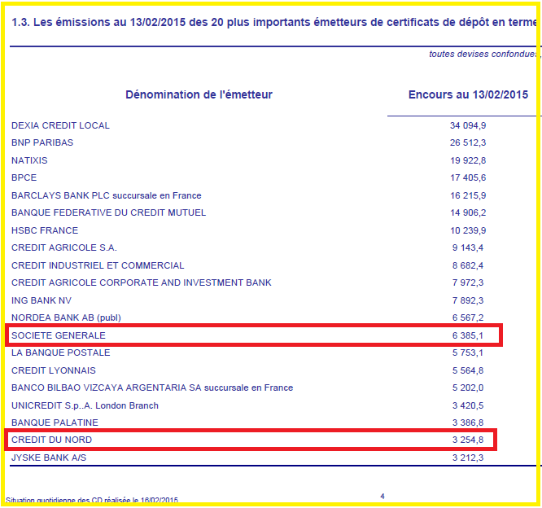Select BANQUE FEDERATIVE DU CREDIT MUTUEL
542x508 pixels.
(108, 212)
